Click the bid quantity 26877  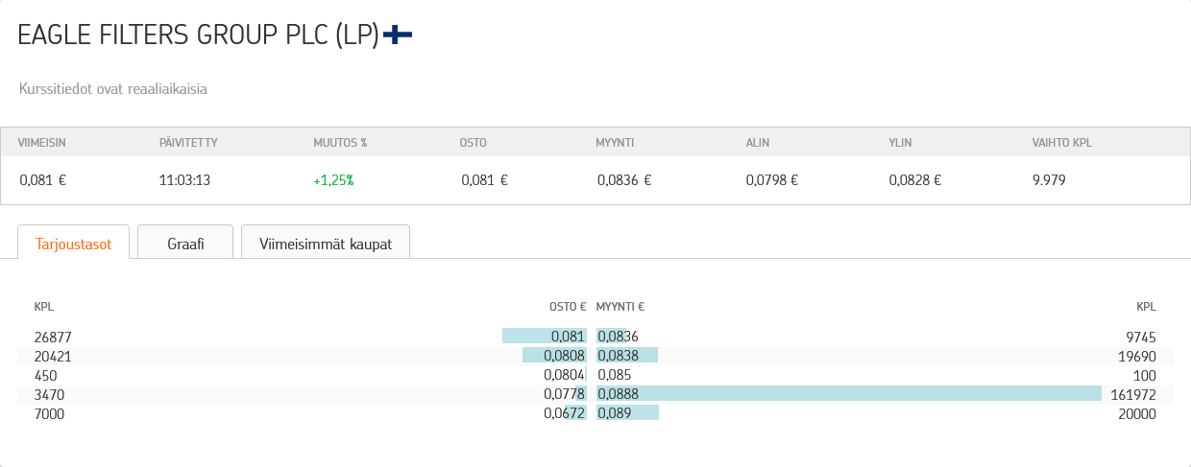[53, 337]
